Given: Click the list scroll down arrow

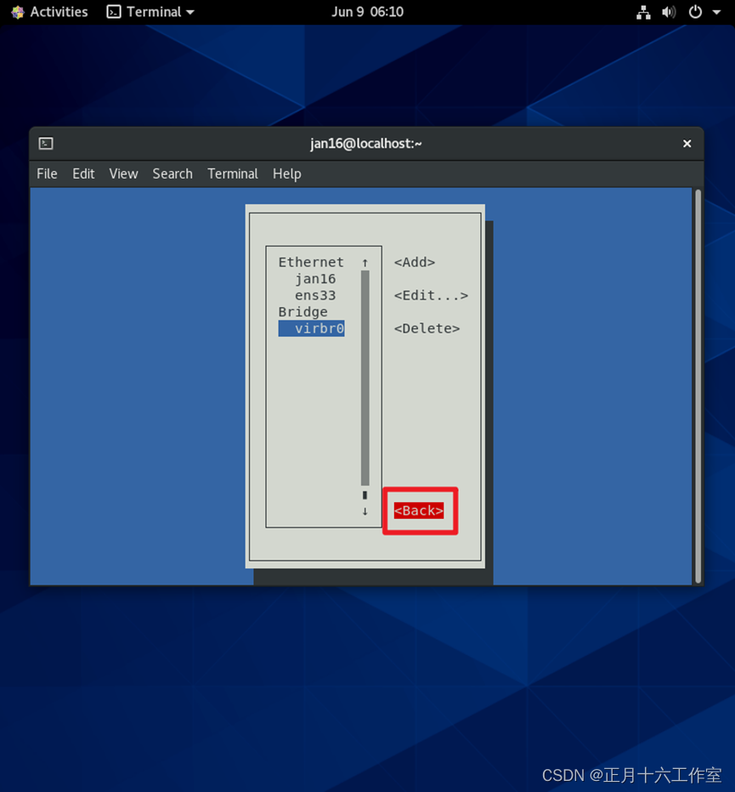Looking at the screenshot, I should point(365,511).
